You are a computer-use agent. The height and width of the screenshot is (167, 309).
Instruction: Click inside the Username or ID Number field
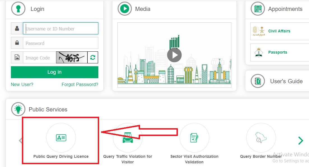click(61, 28)
